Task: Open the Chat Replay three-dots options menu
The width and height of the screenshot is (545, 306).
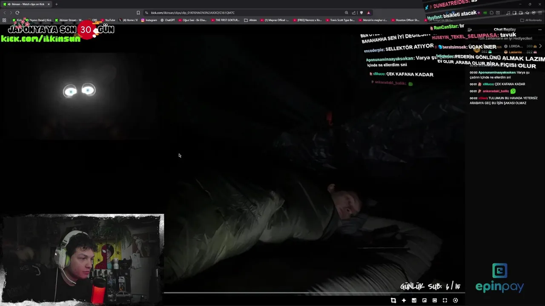Action: click(540, 30)
